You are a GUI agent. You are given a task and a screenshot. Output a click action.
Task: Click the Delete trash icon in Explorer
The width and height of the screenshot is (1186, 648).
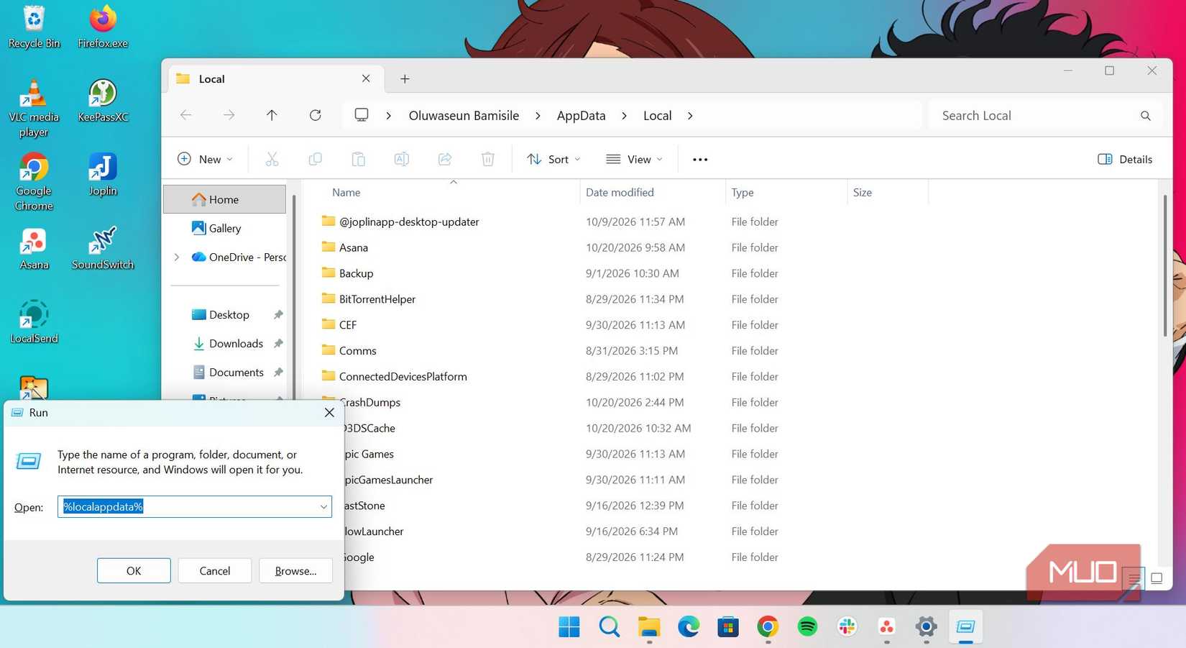click(487, 159)
